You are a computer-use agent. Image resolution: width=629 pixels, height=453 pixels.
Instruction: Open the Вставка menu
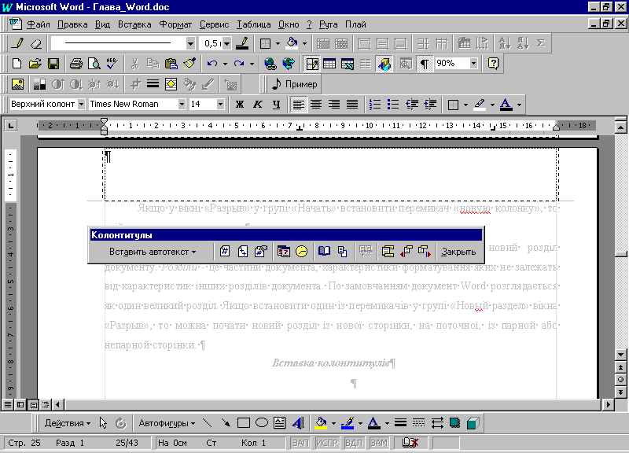point(134,24)
